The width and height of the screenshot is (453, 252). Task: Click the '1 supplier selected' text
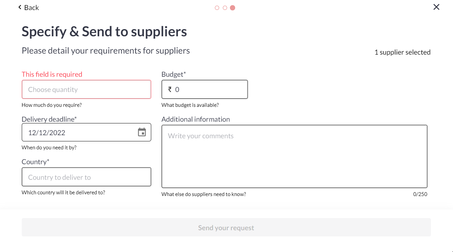(402, 52)
